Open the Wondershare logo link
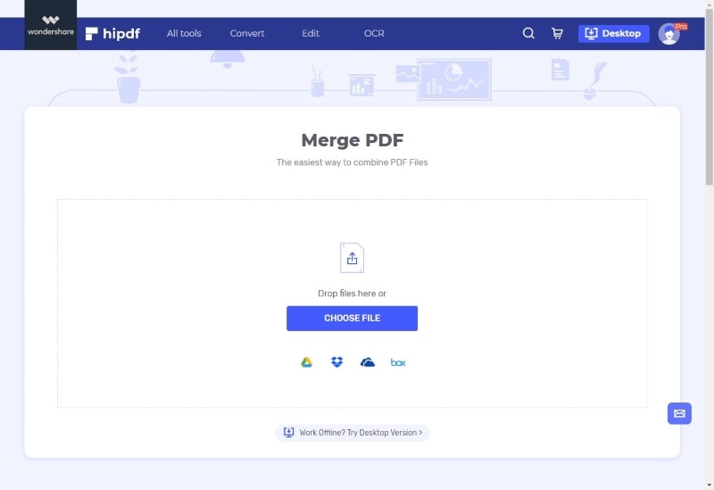Viewport: 714px width, 490px height. point(51,25)
